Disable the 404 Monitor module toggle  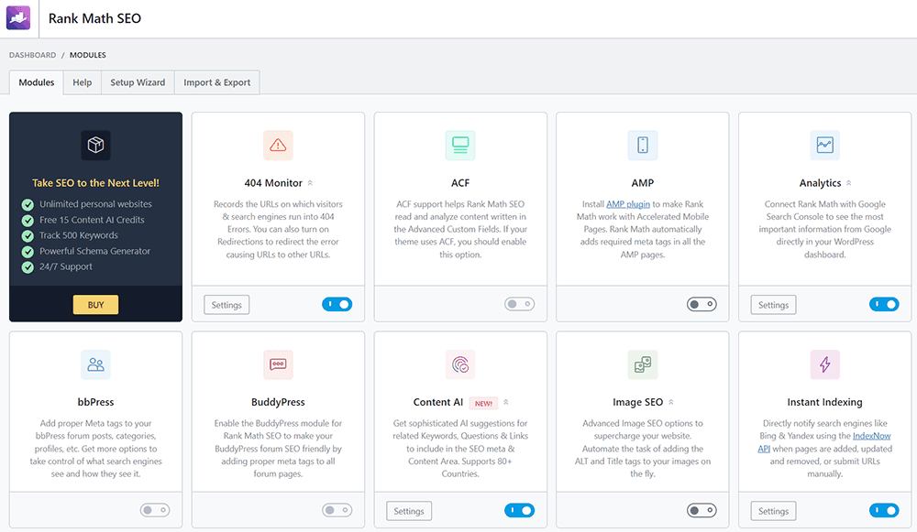(x=337, y=305)
